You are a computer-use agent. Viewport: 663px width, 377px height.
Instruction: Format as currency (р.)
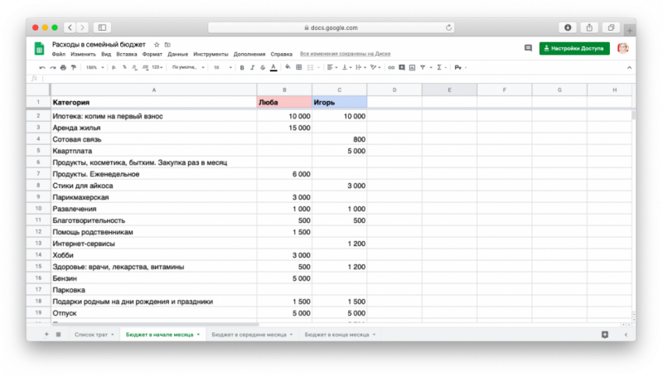point(114,68)
